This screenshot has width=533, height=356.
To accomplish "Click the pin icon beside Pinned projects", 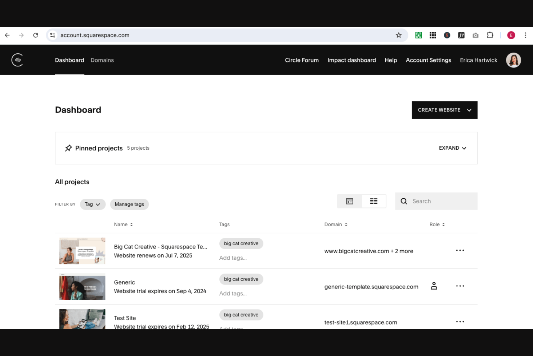I will 68,148.
